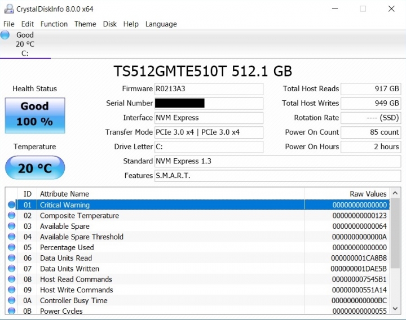Screen dimensions: 406x320
Task: Open the Disk menu
Action: pos(110,24)
